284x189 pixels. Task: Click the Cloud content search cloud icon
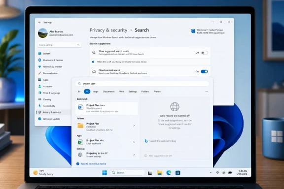94,71
